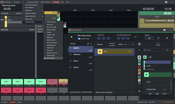The image size is (175, 104).
Task: Open the mail icon in main title bar
Action: point(166,2)
